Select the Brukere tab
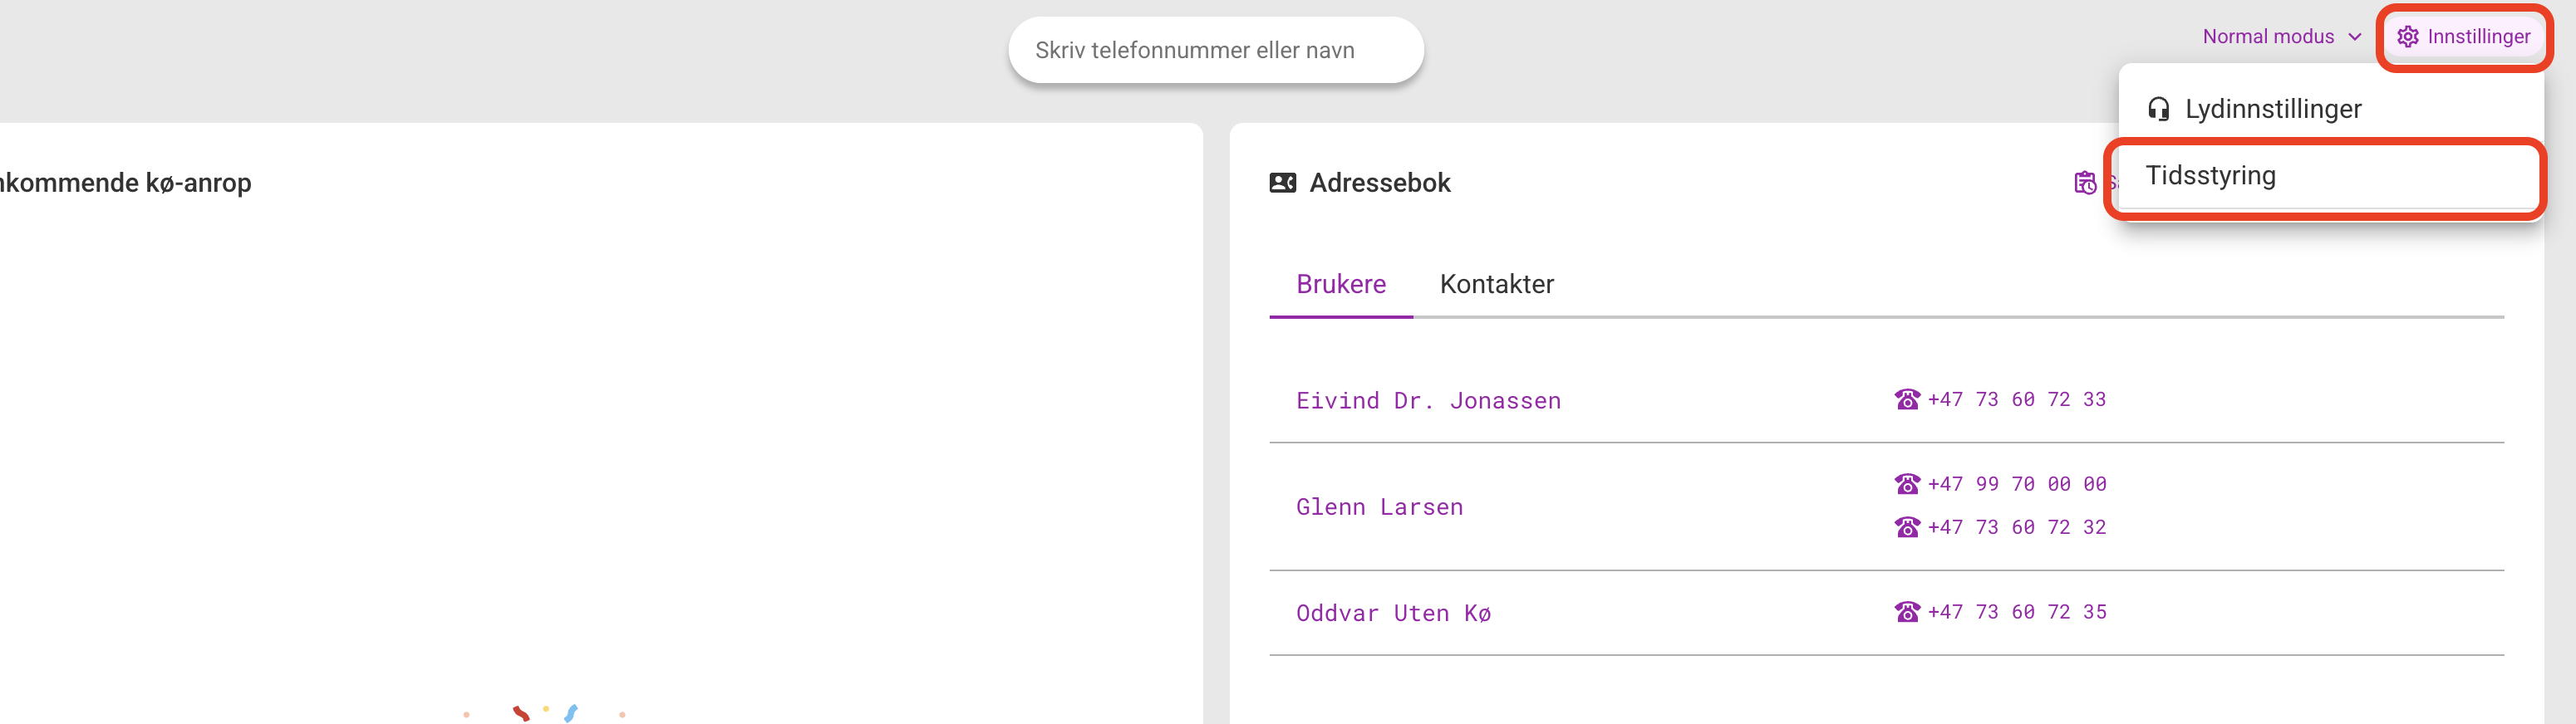 [x=1341, y=285]
